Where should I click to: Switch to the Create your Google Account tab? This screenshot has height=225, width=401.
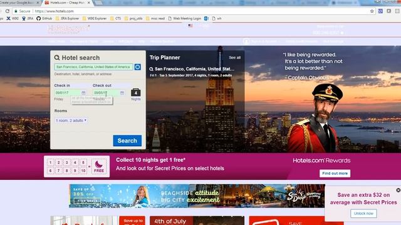(19, 2)
